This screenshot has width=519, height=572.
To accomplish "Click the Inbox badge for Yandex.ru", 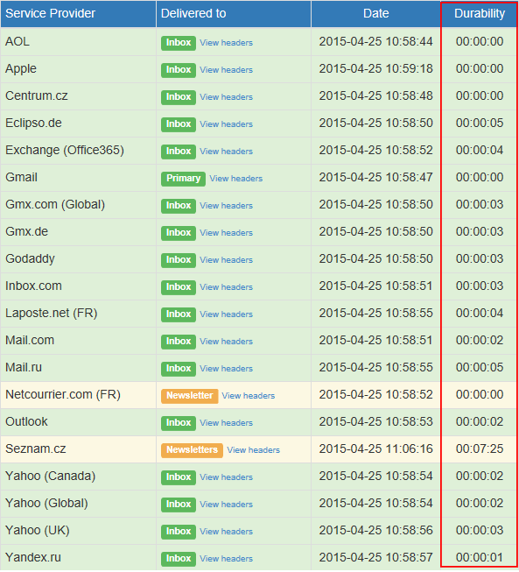I will point(179,559).
